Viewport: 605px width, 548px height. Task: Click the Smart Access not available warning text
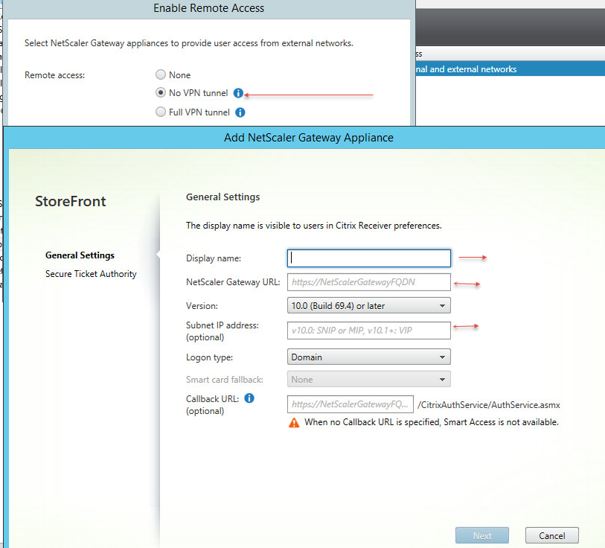tap(432, 422)
